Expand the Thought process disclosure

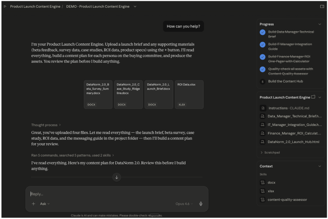46,125
